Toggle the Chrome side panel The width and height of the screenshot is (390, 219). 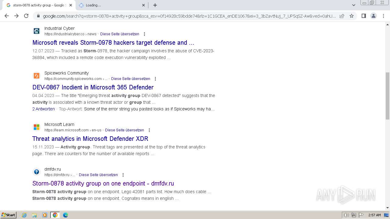point(363,16)
